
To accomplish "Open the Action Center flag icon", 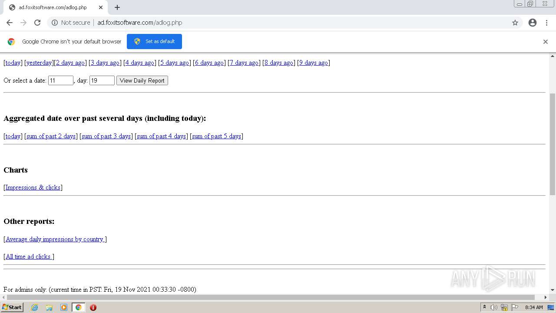I will coord(515,307).
